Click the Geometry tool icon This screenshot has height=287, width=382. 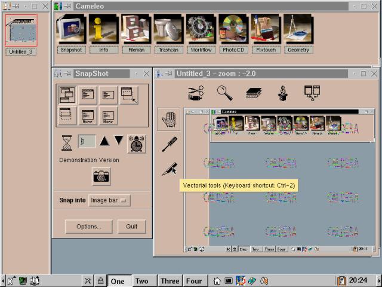pyautogui.click(x=298, y=30)
